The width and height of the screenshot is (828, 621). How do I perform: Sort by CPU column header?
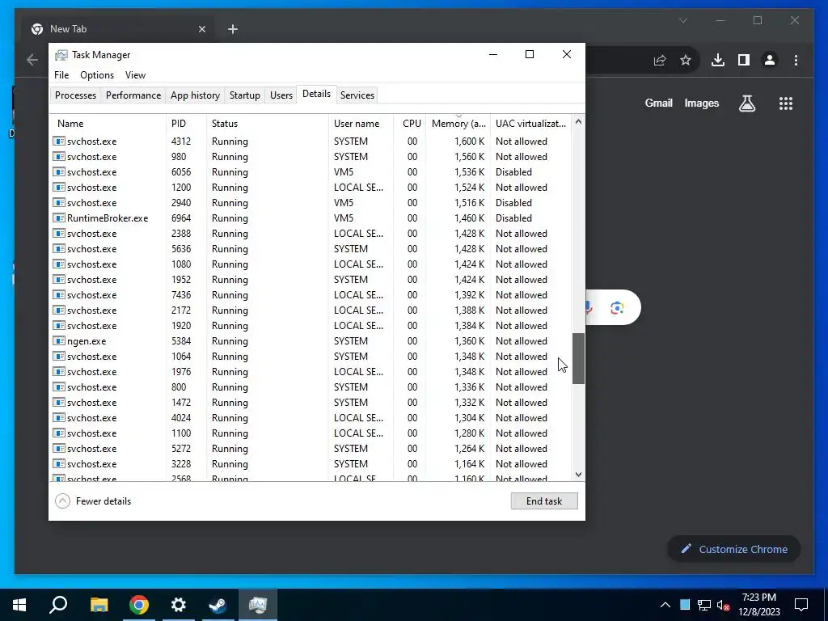coord(410,124)
